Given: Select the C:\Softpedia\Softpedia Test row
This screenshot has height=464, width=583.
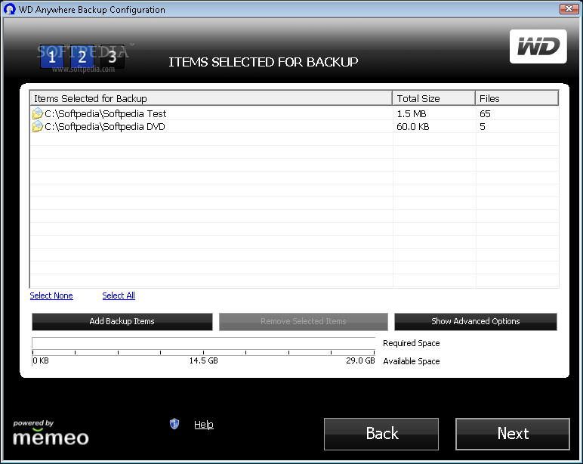Looking at the screenshot, I should pyautogui.click(x=295, y=113).
